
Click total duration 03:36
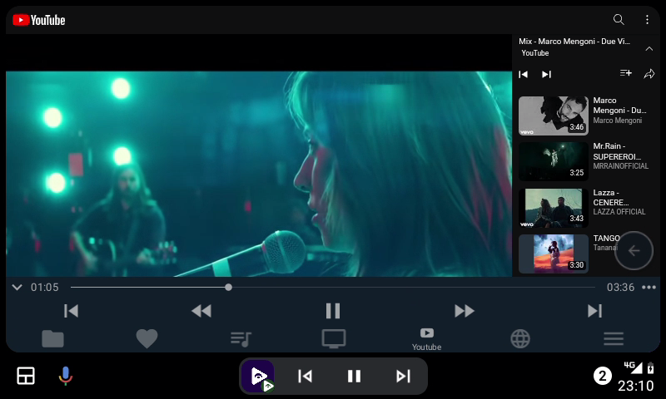[x=620, y=287]
